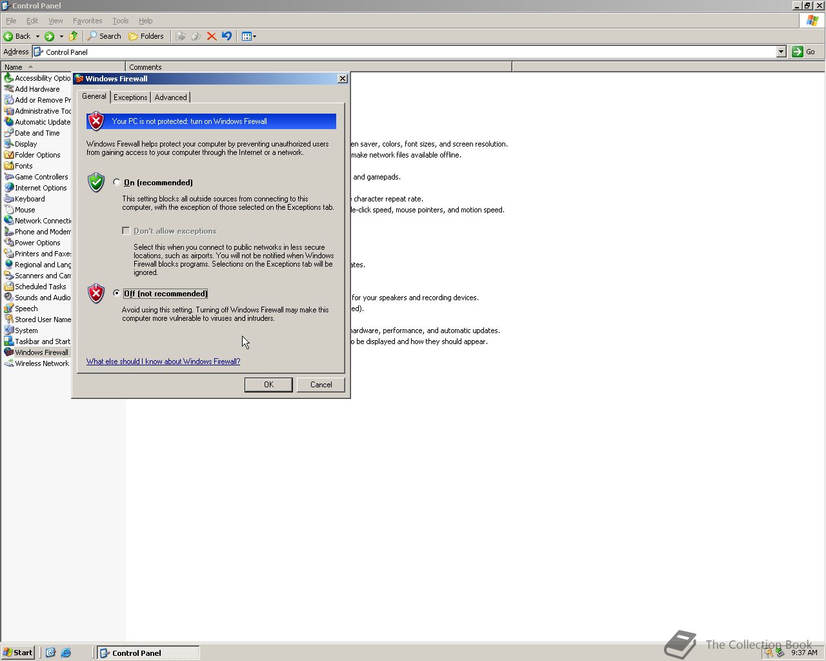Sort by the Name column header
The image size is (826, 661).
[x=63, y=67]
